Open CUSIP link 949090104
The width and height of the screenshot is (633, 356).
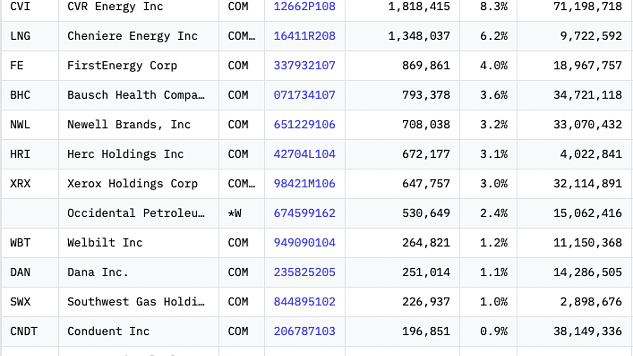click(305, 242)
